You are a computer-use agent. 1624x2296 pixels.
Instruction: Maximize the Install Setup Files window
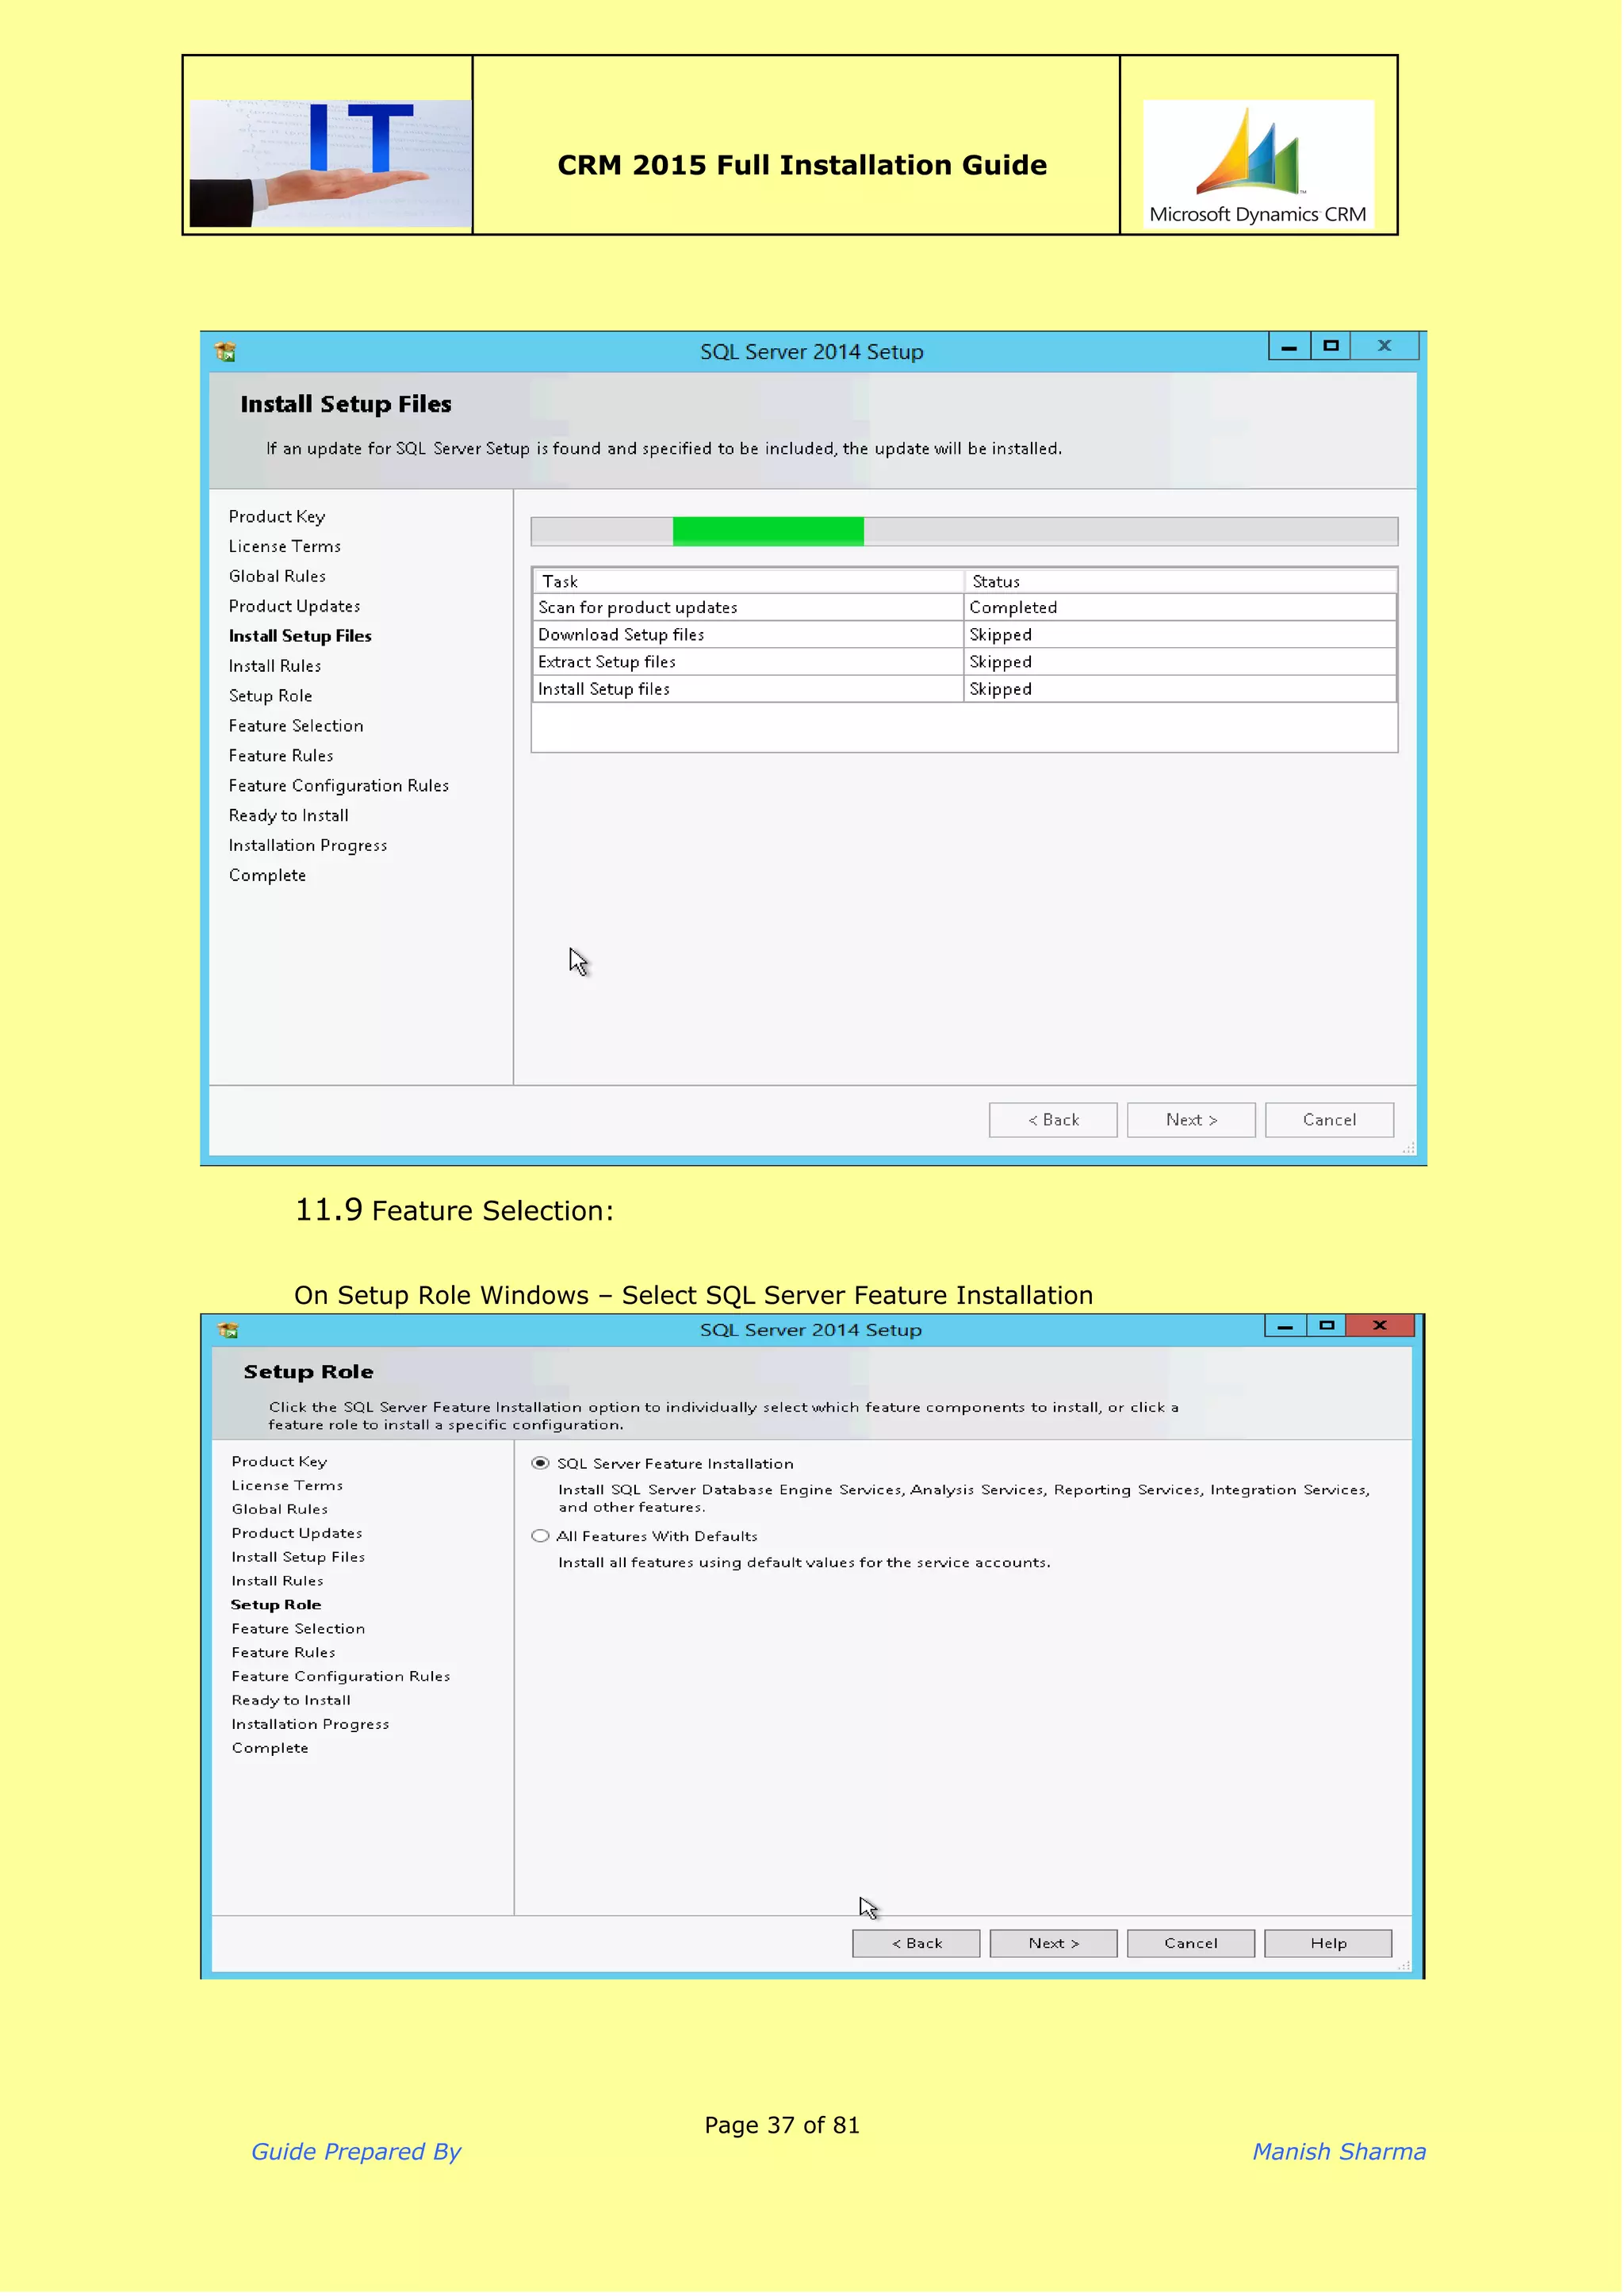pyautogui.click(x=1332, y=346)
